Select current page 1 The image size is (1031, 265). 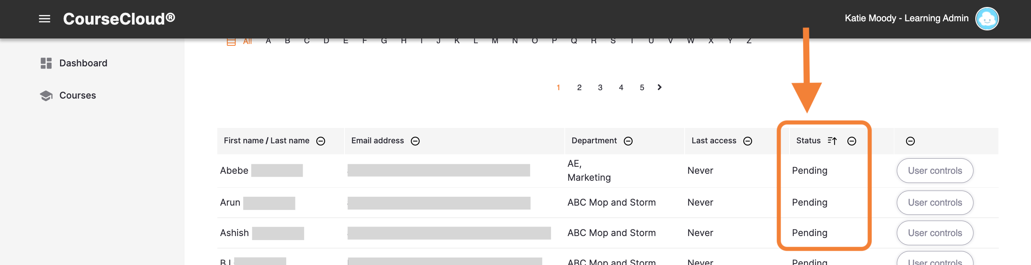(x=558, y=88)
